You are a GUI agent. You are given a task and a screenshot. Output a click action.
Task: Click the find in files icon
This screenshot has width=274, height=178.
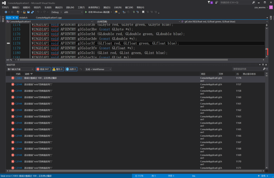[116, 12]
